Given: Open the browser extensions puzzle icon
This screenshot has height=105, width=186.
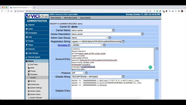Looking at the screenshot, I should (179, 11).
